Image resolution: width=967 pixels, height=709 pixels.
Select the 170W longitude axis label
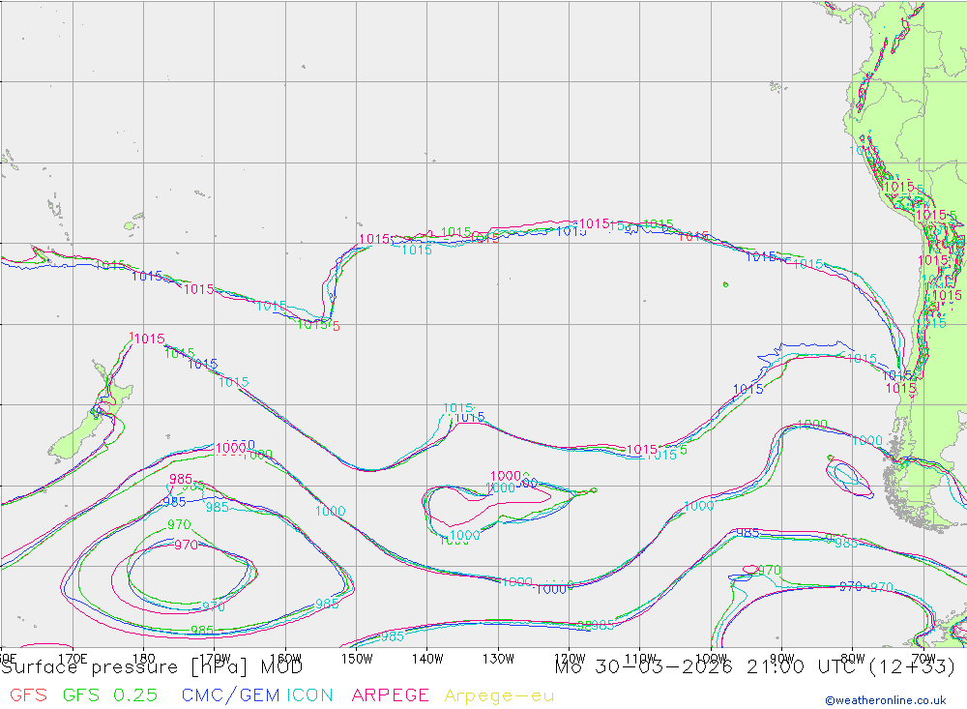click(x=215, y=659)
